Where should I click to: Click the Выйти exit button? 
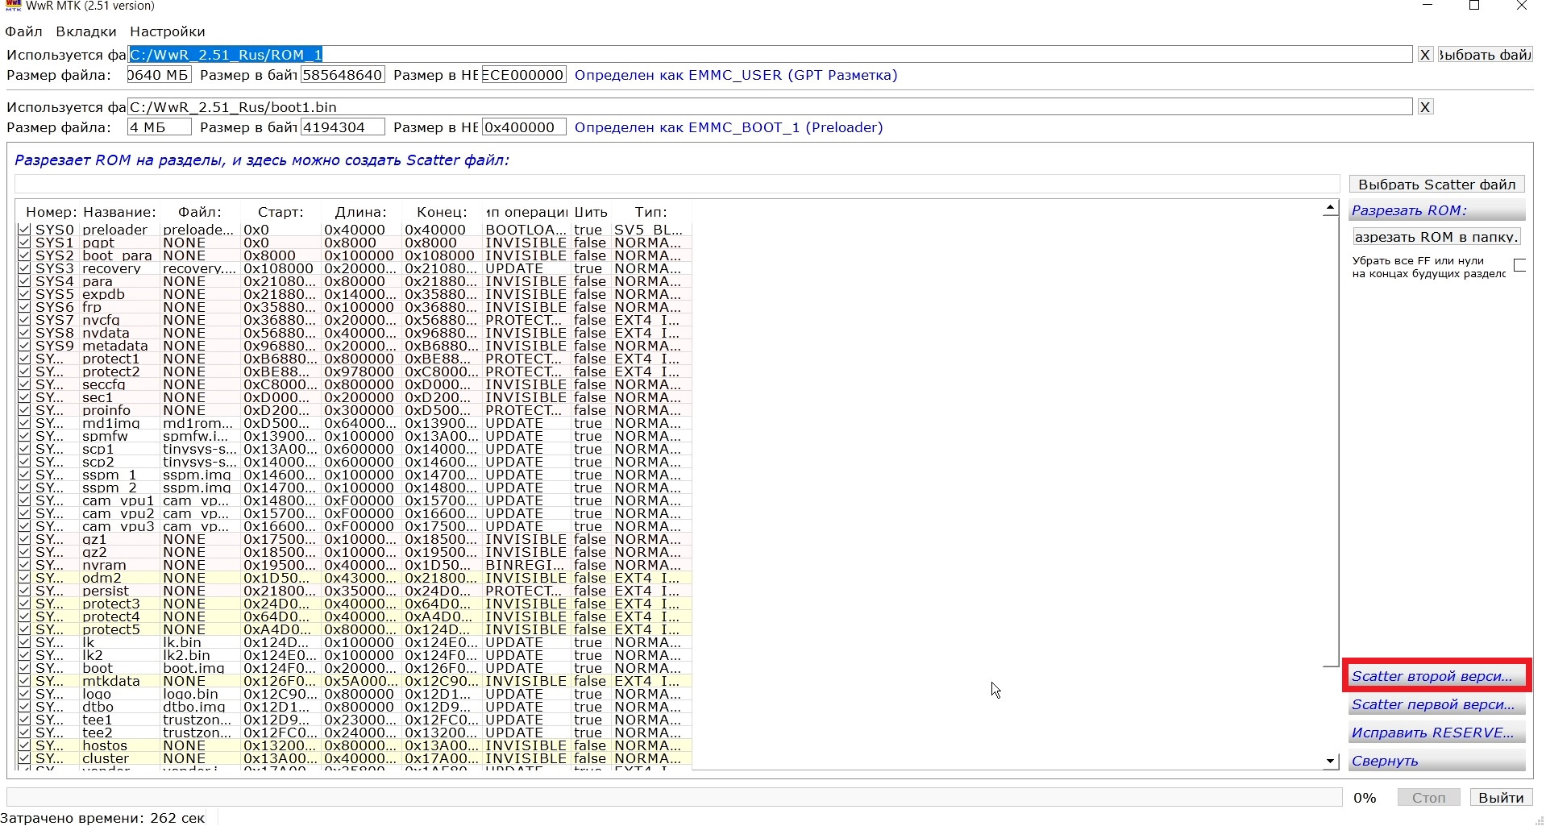click(1501, 798)
